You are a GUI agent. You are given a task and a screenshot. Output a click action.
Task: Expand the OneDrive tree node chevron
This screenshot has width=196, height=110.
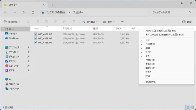3,38
